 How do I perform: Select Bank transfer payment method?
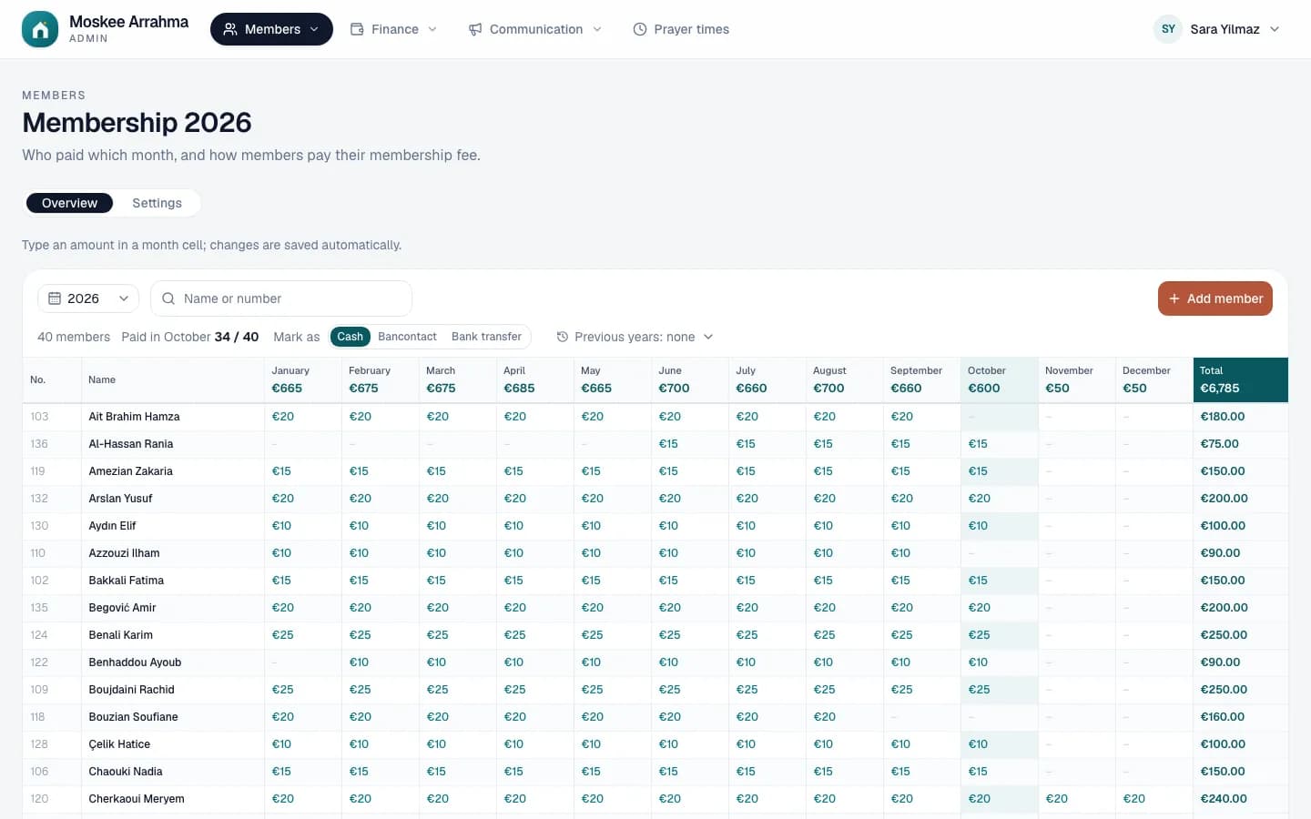click(486, 337)
